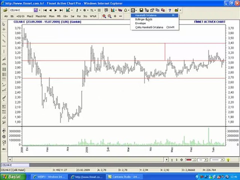Select the diagonal trend line tool
The width and height of the screenshot is (240, 180).
(x=4, y=36)
